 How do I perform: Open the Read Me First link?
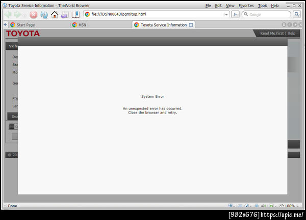point(272,33)
